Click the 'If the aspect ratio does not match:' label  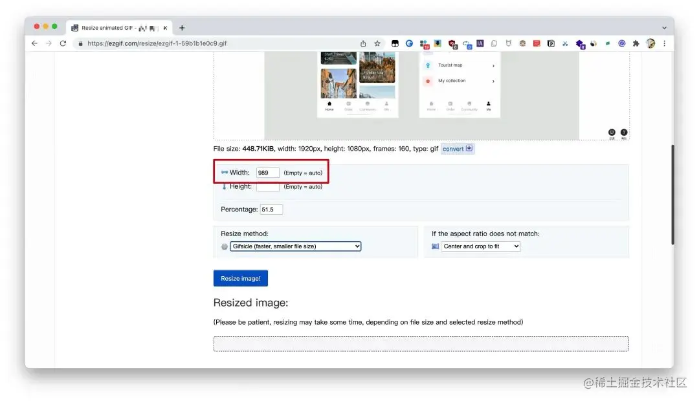[485, 233]
